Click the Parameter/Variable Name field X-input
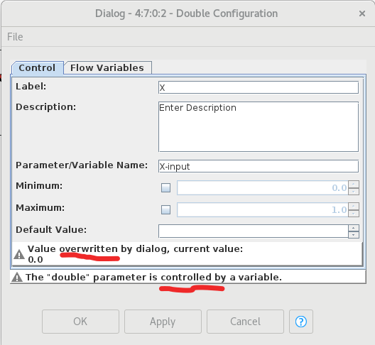Screen dimensions: 375x345 [259, 166]
